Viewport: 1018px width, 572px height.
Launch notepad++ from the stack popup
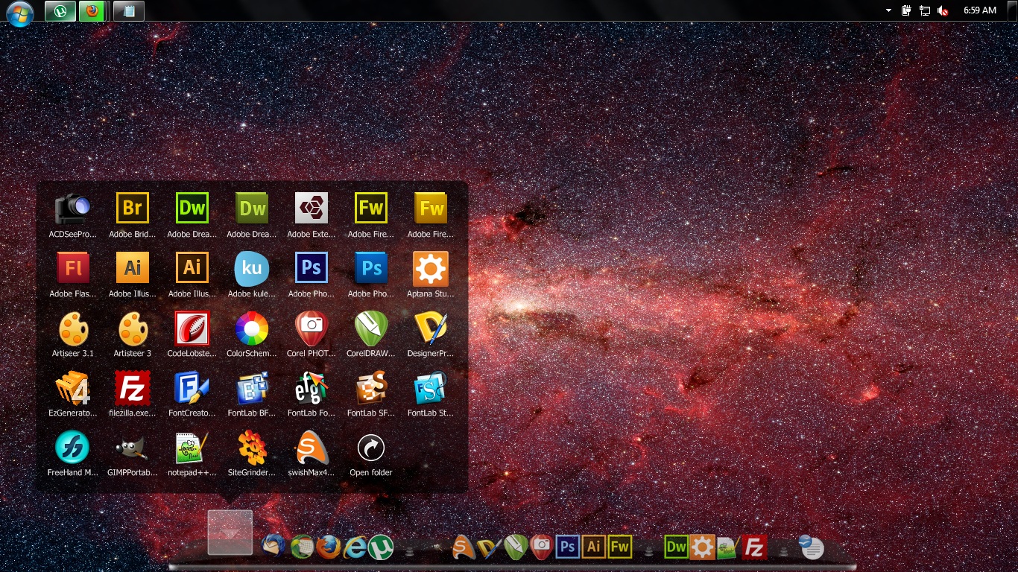192,447
